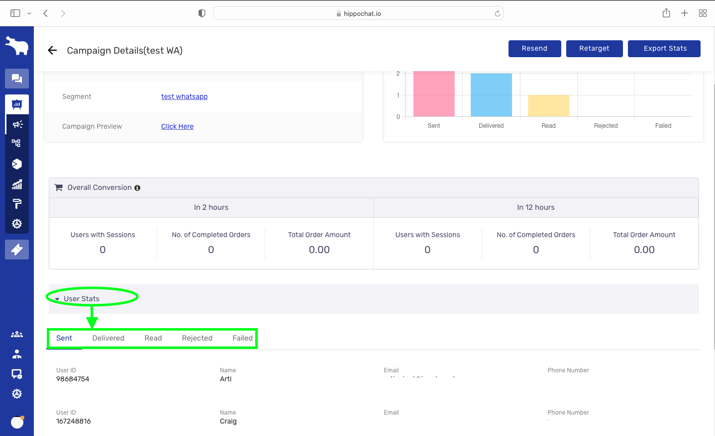Open the test whatsapp segment link

pyautogui.click(x=184, y=96)
